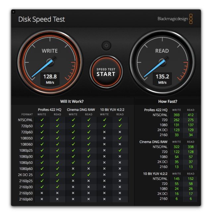The height and width of the screenshot is (219, 212).
Task: Click the Cinema DNG RAW 1080p60 write X mark
Action: 73,169
